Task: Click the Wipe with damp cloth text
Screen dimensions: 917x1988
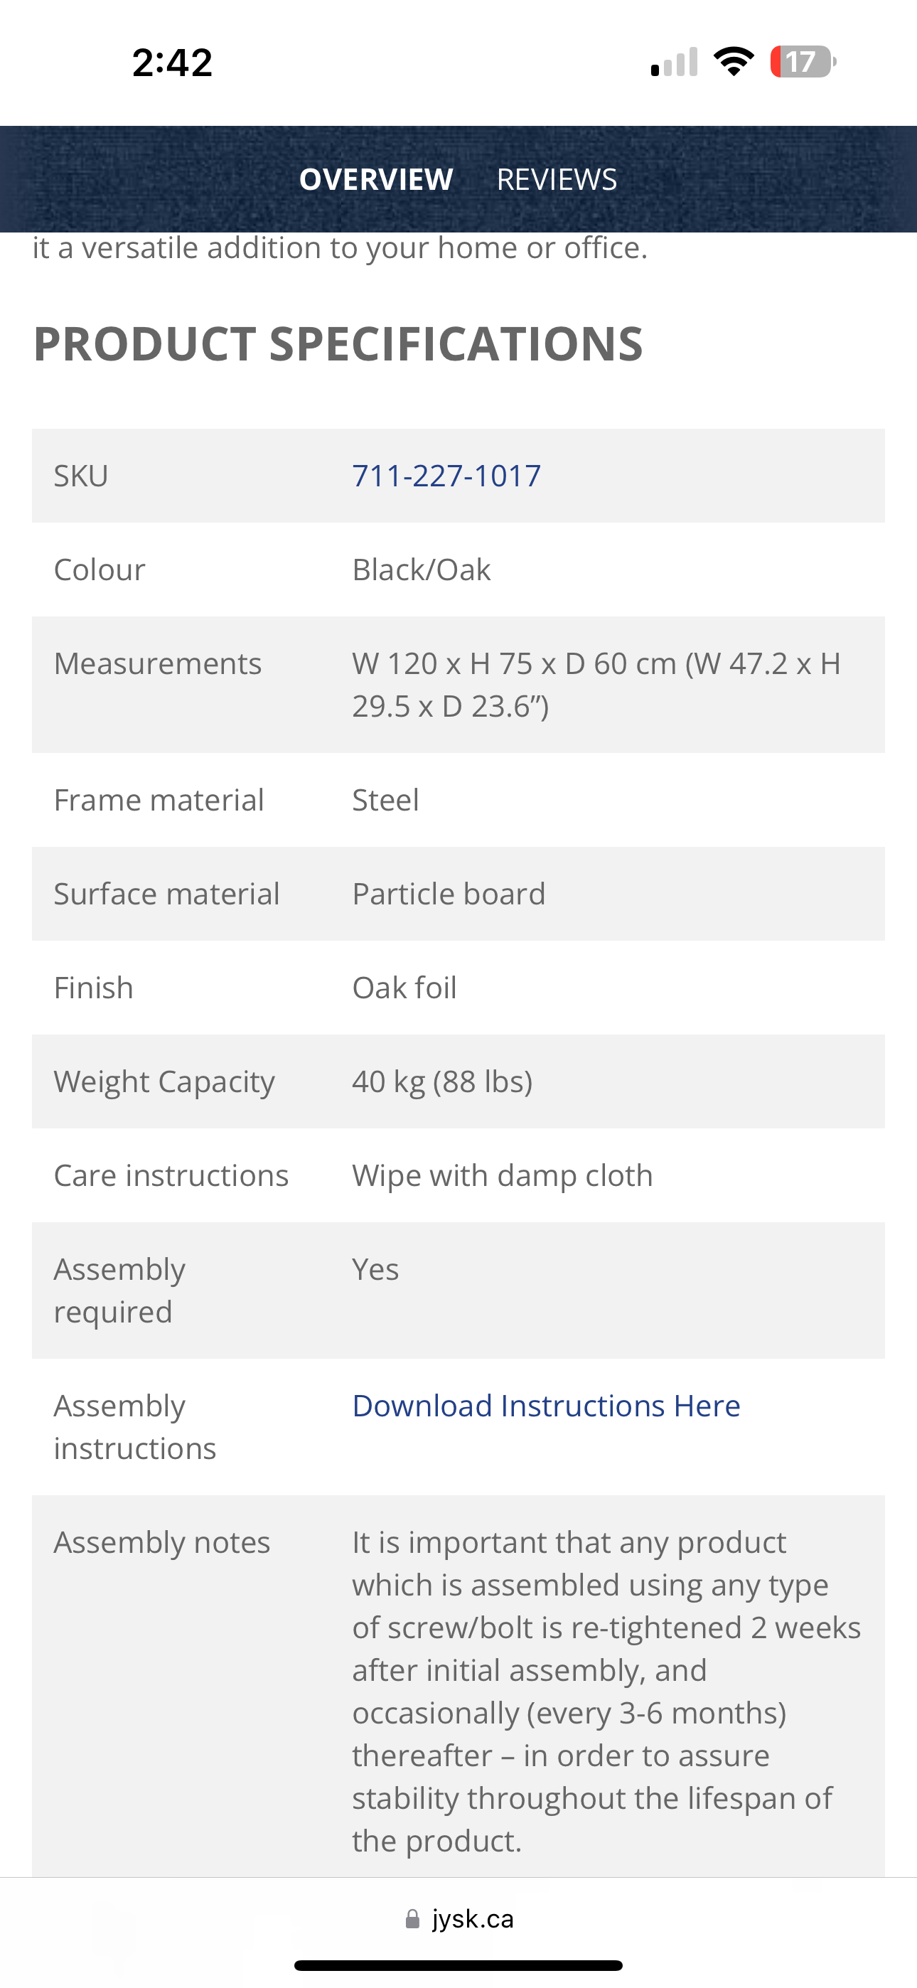Action: tap(503, 1175)
